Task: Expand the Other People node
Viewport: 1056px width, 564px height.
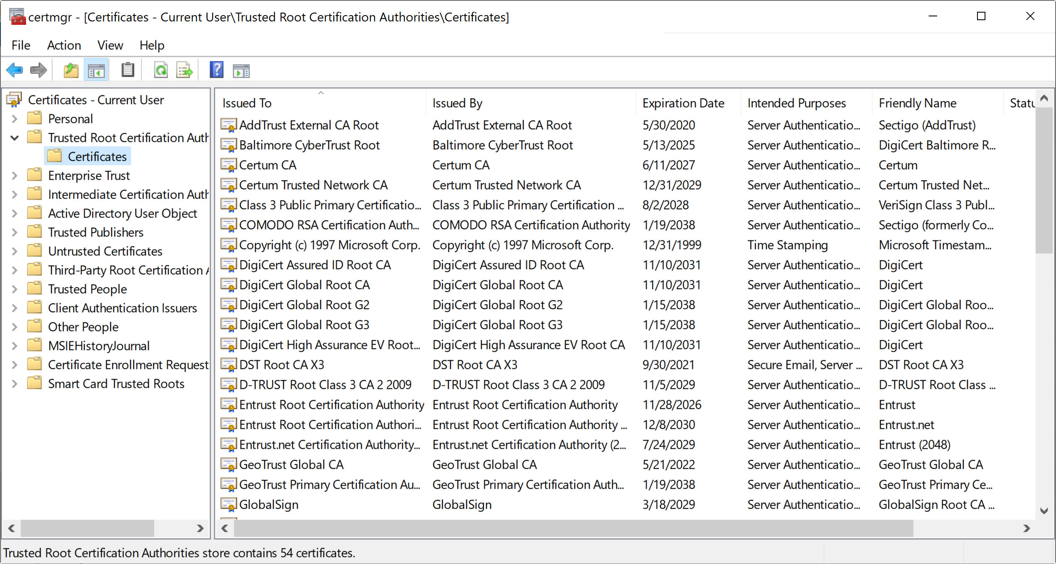Action: coord(15,327)
